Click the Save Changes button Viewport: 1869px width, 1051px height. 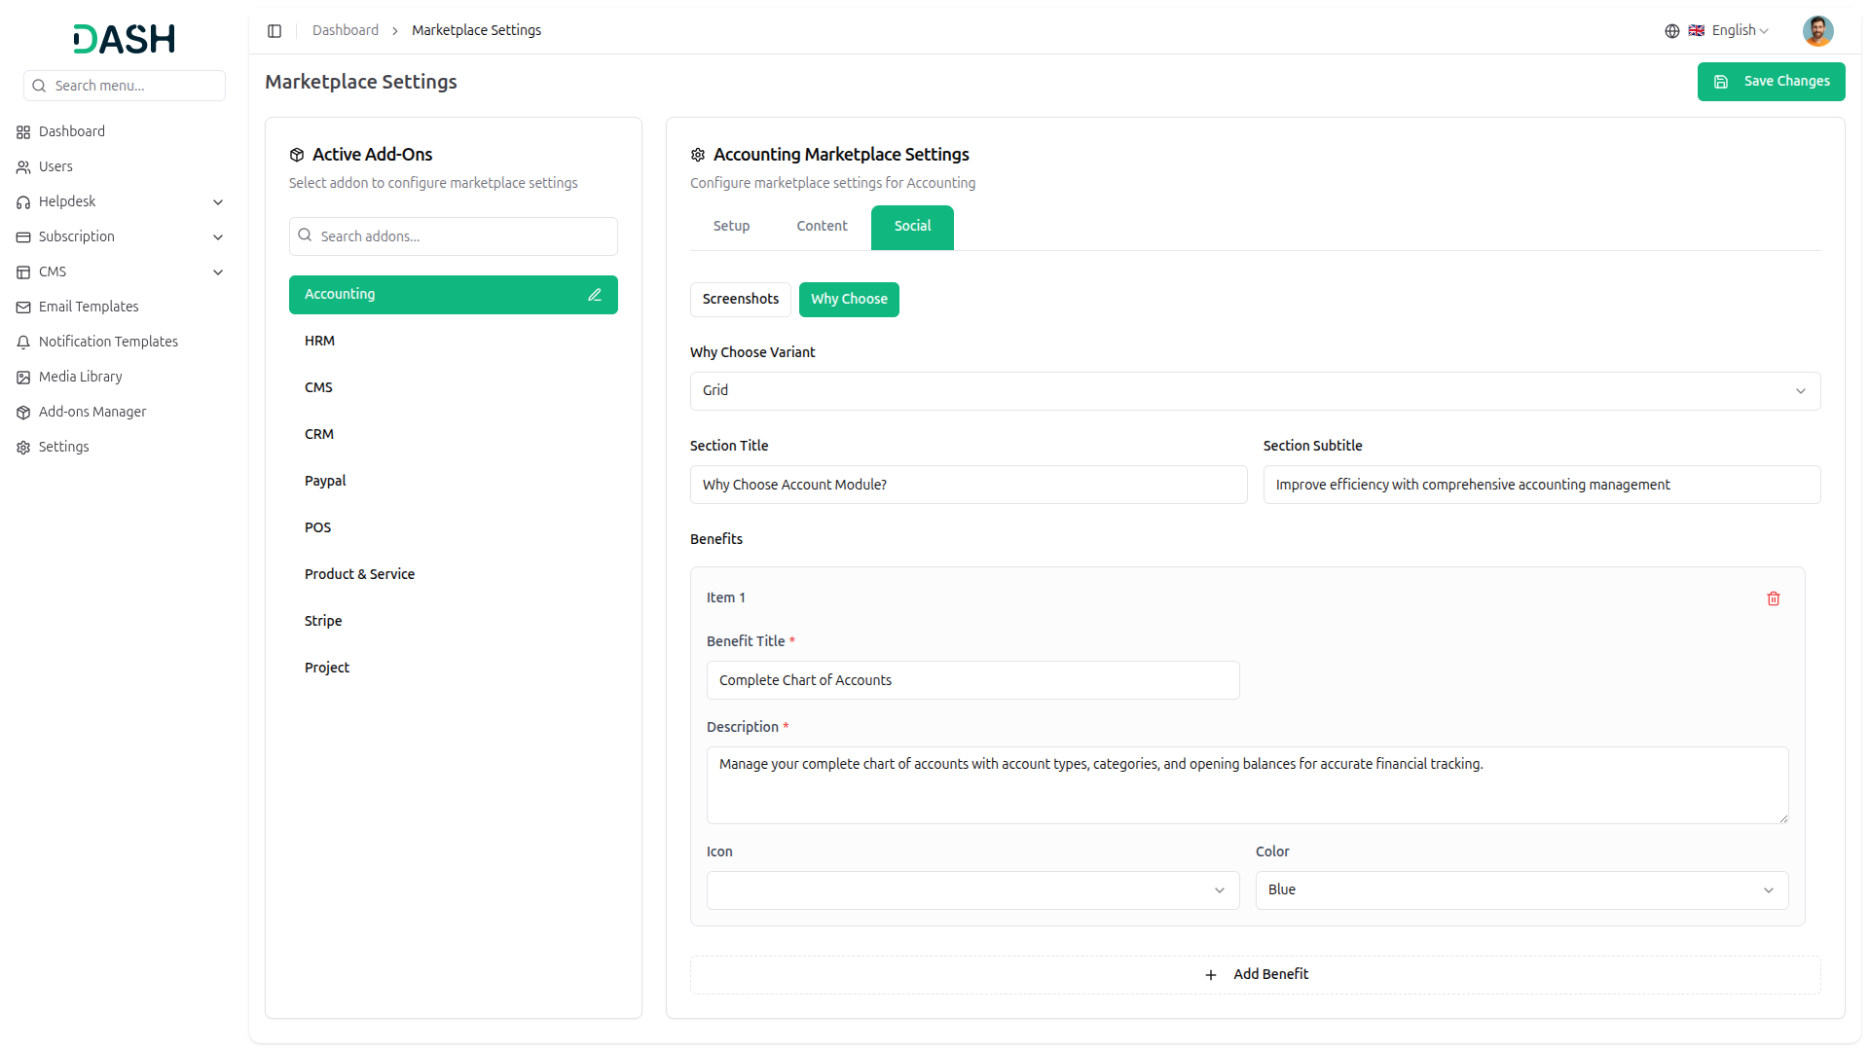[1771, 82]
